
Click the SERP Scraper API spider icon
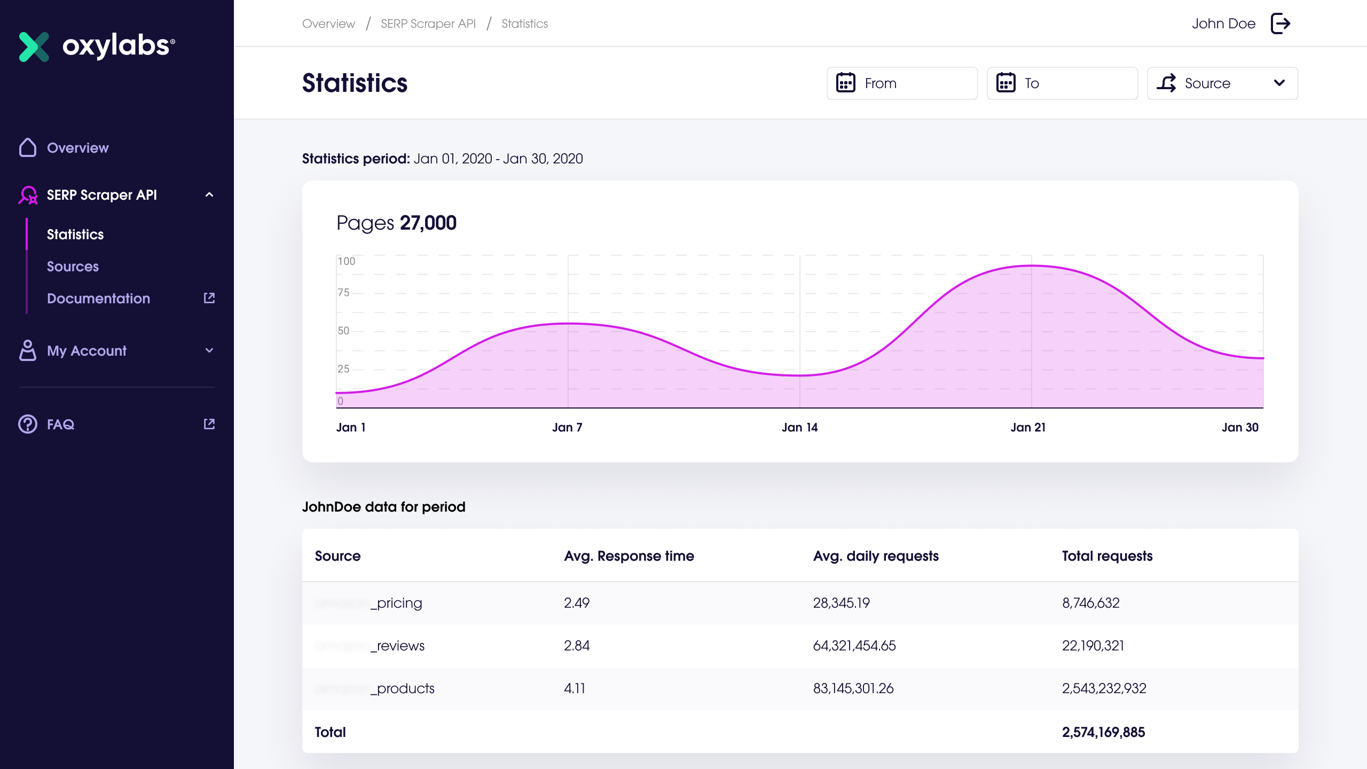tap(27, 195)
